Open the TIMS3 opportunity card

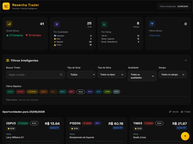click(160, 130)
